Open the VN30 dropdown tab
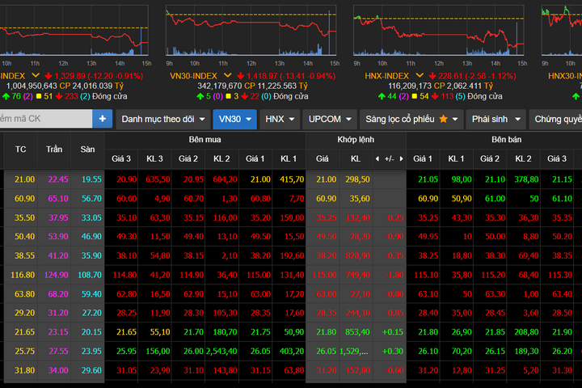This screenshot has width=582, height=388. (234, 119)
